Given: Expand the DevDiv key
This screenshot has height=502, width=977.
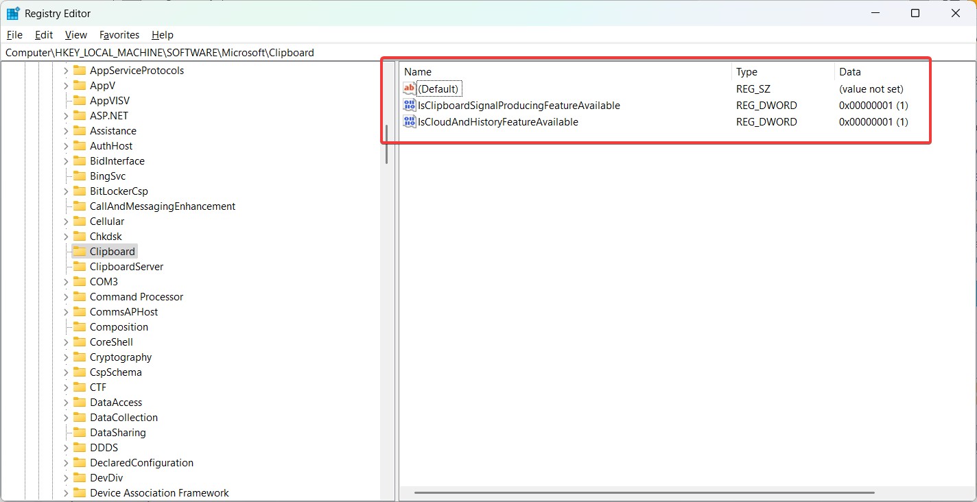Looking at the screenshot, I should coord(66,477).
